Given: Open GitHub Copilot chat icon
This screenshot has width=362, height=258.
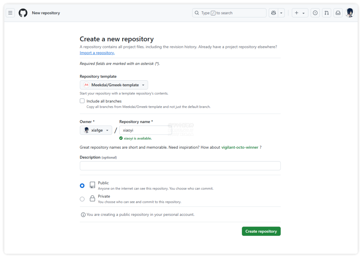Looking at the screenshot, I should (x=274, y=13).
